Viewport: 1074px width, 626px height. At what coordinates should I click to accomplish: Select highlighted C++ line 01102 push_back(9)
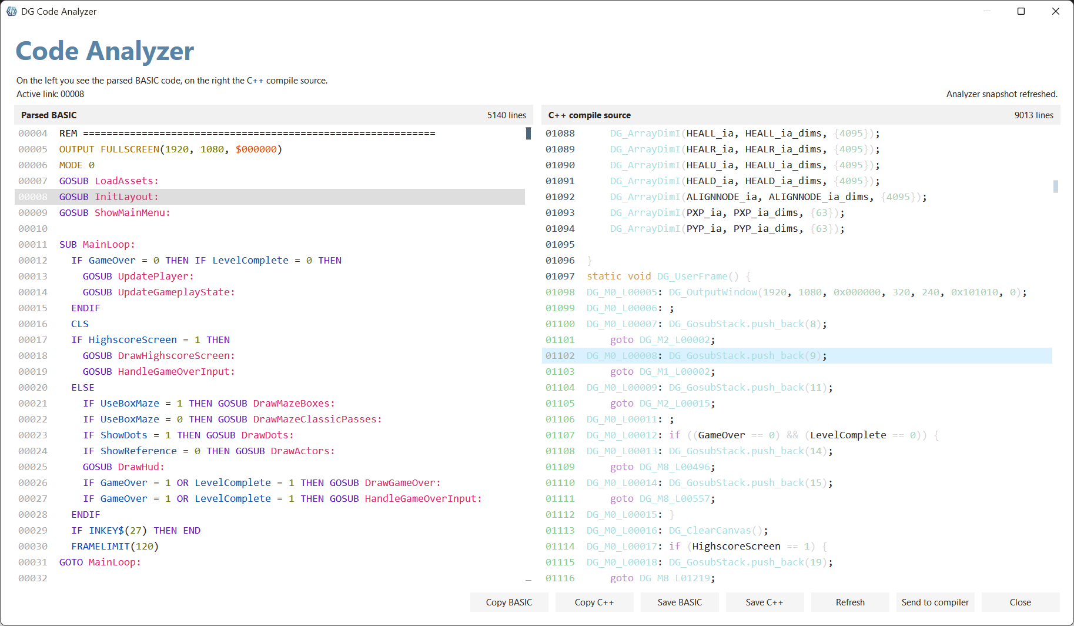(x=797, y=355)
